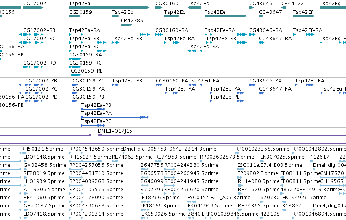This screenshot has width=346, height=220.
Task: Select protein CG30159-PC
Action: pos(88,81)
